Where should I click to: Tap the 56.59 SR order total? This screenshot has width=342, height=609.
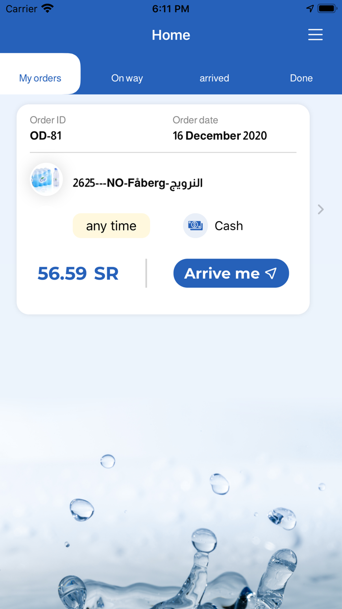tap(78, 273)
